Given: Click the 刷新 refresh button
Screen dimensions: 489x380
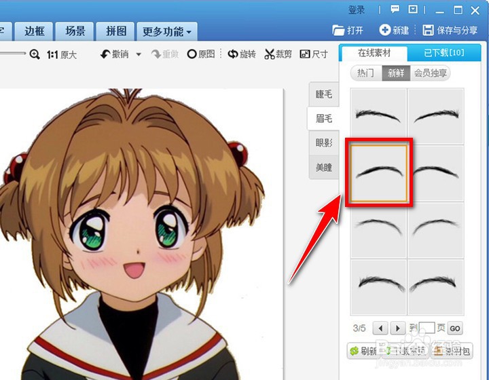Looking at the screenshot, I should pyautogui.click(x=363, y=351).
